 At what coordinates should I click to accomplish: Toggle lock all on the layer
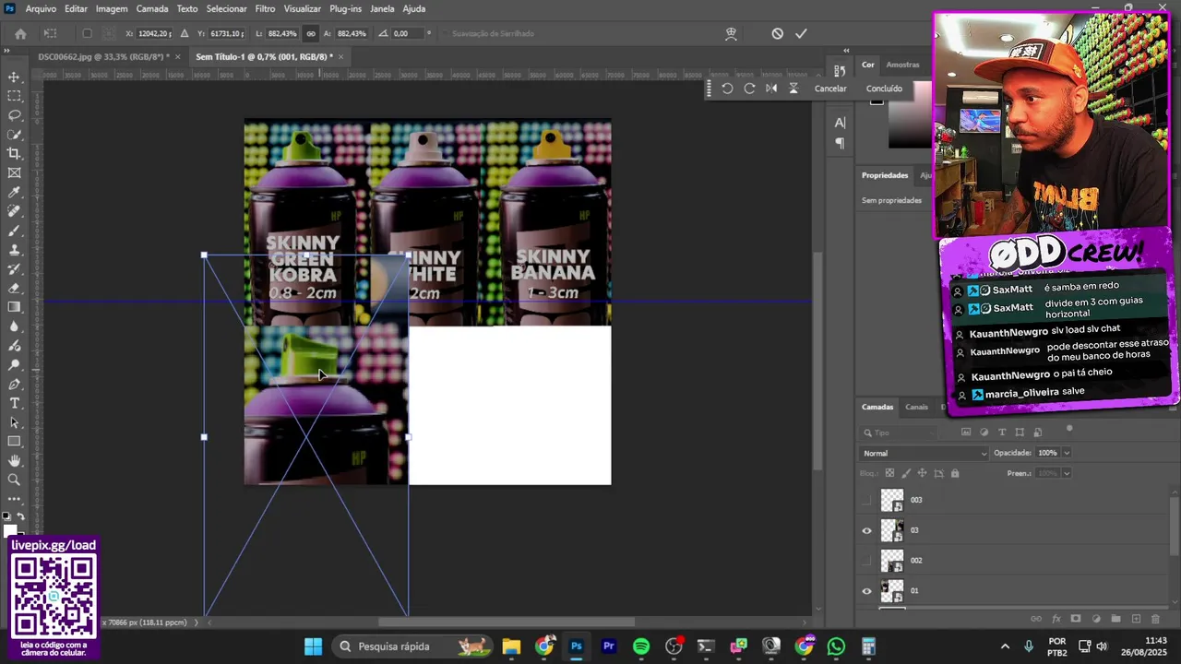(x=955, y=473)
